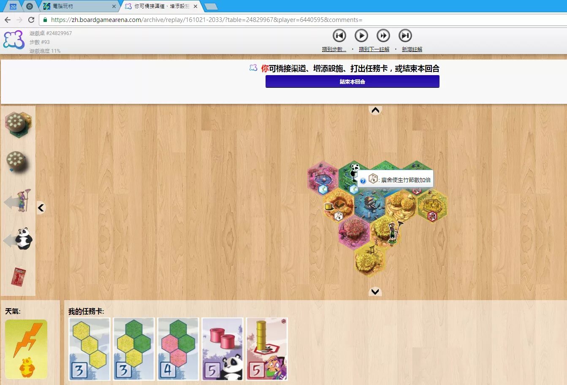This screenshot has height=385, width=567.
Task: Click the bottom yellow plot with the gate
Action: (x=370, y=260)
